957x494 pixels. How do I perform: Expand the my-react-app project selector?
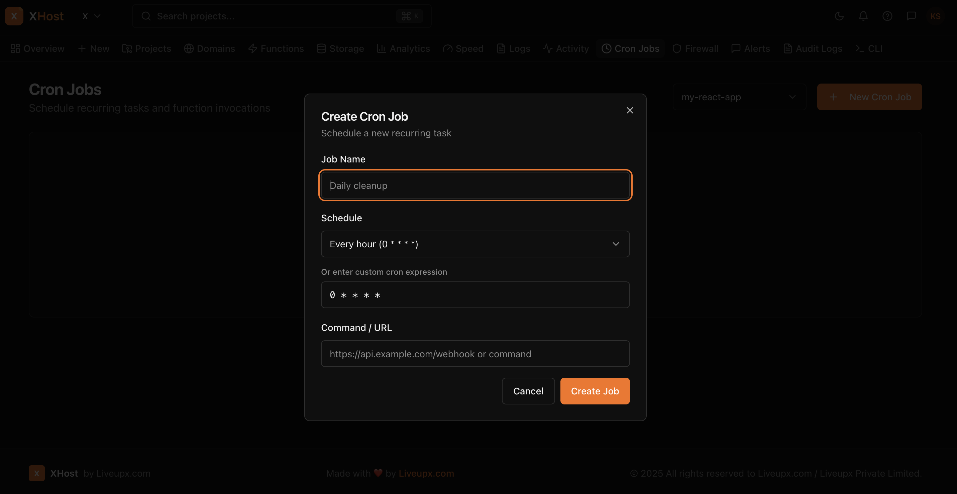[x=739, y=97]
